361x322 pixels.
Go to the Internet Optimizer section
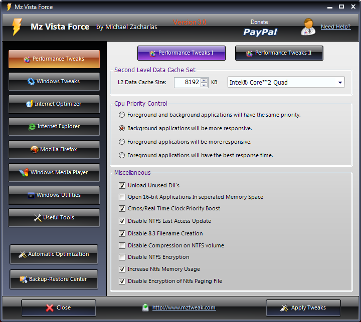[54, 104]
